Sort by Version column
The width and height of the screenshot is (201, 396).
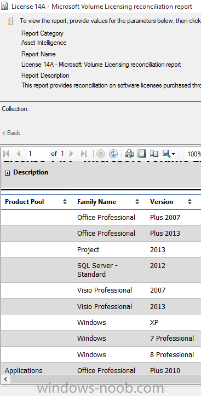(189, 201)
